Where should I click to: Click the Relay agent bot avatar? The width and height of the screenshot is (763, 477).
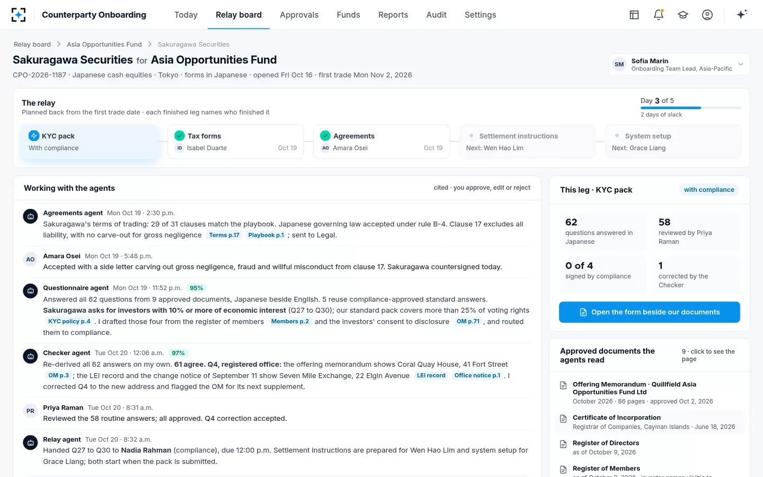pyautogui.click(x=30, y=443)
